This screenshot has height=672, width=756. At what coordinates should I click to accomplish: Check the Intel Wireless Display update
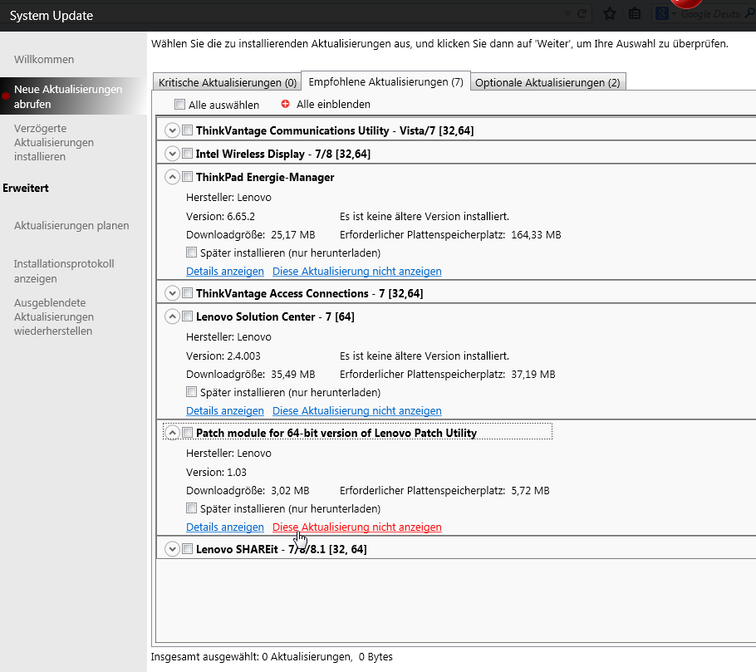[188, 154]
